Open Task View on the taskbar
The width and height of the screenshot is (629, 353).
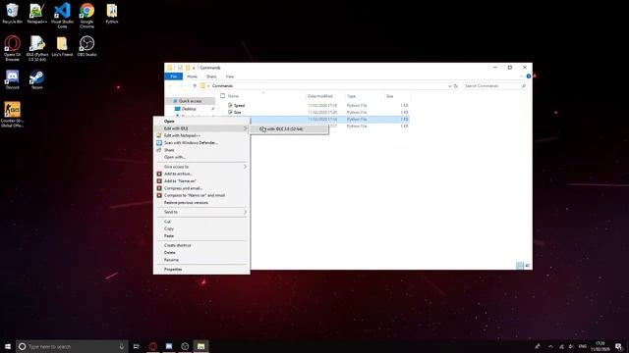tap(137, 346)
